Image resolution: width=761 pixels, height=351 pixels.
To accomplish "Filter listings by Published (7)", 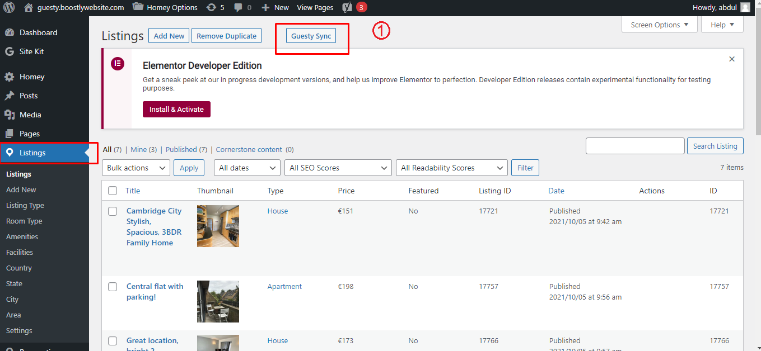I will [x=186, y=149].
